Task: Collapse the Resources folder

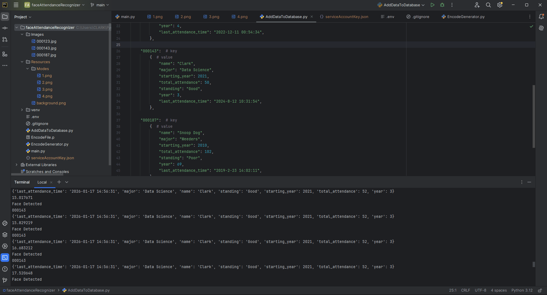Action: point(22,62)
